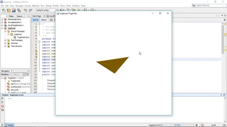
Task: Stop the running process in Output panel
Action: pos(2,106)
